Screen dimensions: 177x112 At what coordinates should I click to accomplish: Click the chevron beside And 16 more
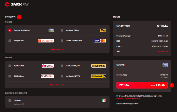pos(63,85)
